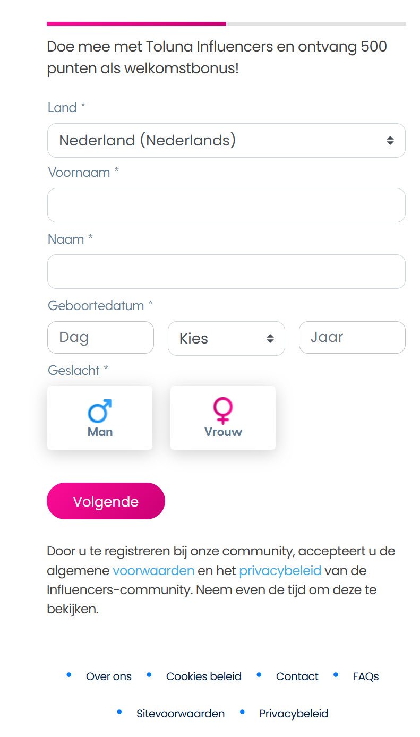Click the bullet icon next to Contact

(x=259, y=675)
